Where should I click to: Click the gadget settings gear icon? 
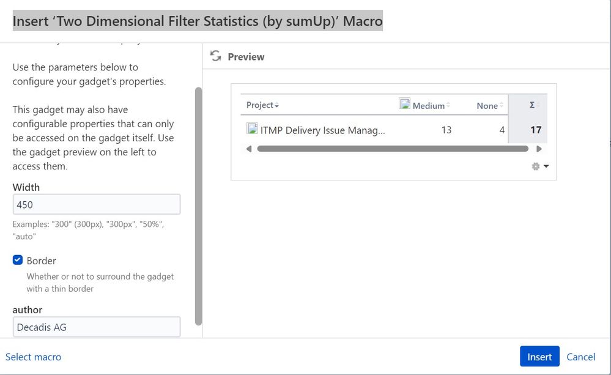[x=536, y=166]
